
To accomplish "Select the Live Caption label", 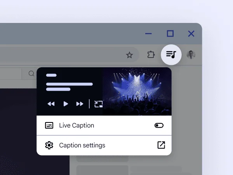I will point(77,126).
